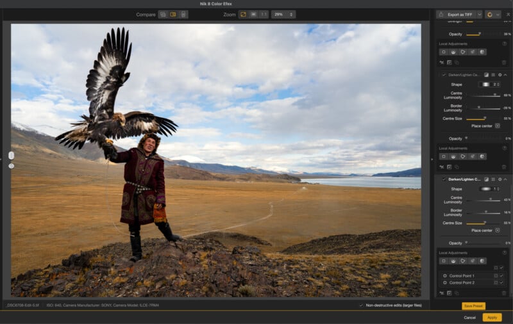
Task: Adjust the bottom Centre Size slider
Action: pyautogui.click(x=484, y=223)
